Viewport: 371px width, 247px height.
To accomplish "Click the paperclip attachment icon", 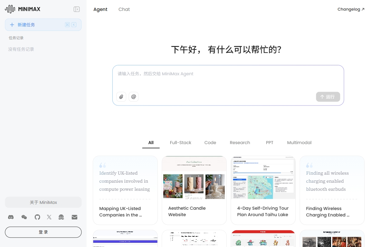I will pyautogui.click(x=121, y=96).
